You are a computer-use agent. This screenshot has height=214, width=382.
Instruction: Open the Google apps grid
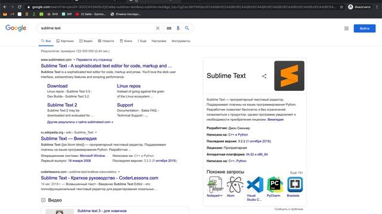coord(346,29)
